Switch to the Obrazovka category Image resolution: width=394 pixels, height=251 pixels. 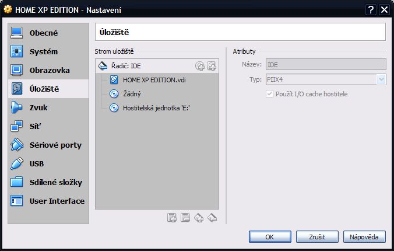pyautogui.click(x=48, y=70)
